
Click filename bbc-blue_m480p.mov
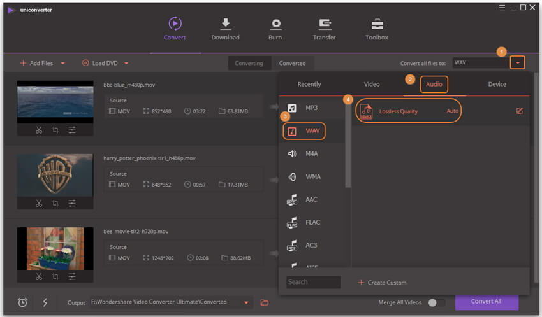tap(129, 85)
